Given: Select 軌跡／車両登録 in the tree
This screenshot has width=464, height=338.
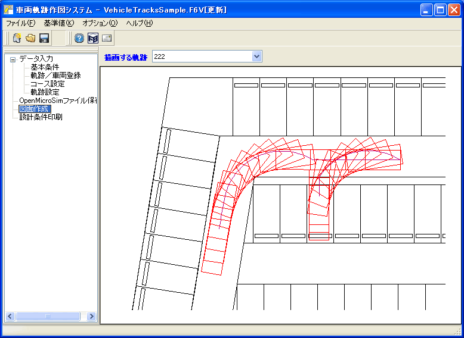Looking at the screenshot, I should pos(55,76).
